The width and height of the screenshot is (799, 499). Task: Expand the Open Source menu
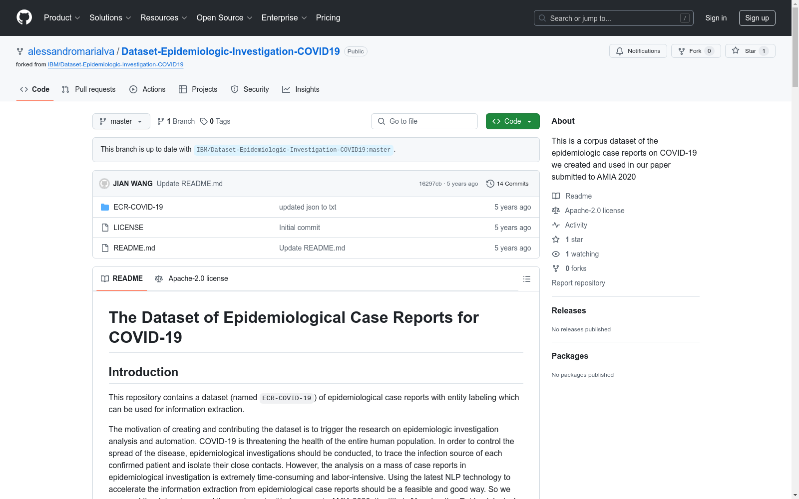225,18
